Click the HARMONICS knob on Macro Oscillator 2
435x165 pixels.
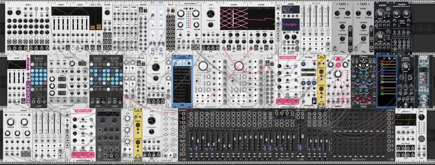[x=196, y=13]
